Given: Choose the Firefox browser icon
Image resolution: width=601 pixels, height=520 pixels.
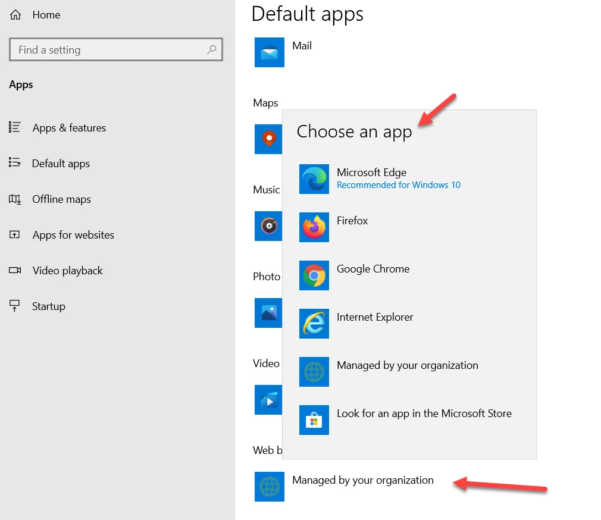Looking at the screenshot, I should click(x=314, y=227).
